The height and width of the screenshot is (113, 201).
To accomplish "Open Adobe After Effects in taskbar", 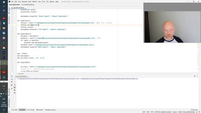I will click(x=4, y=53).
